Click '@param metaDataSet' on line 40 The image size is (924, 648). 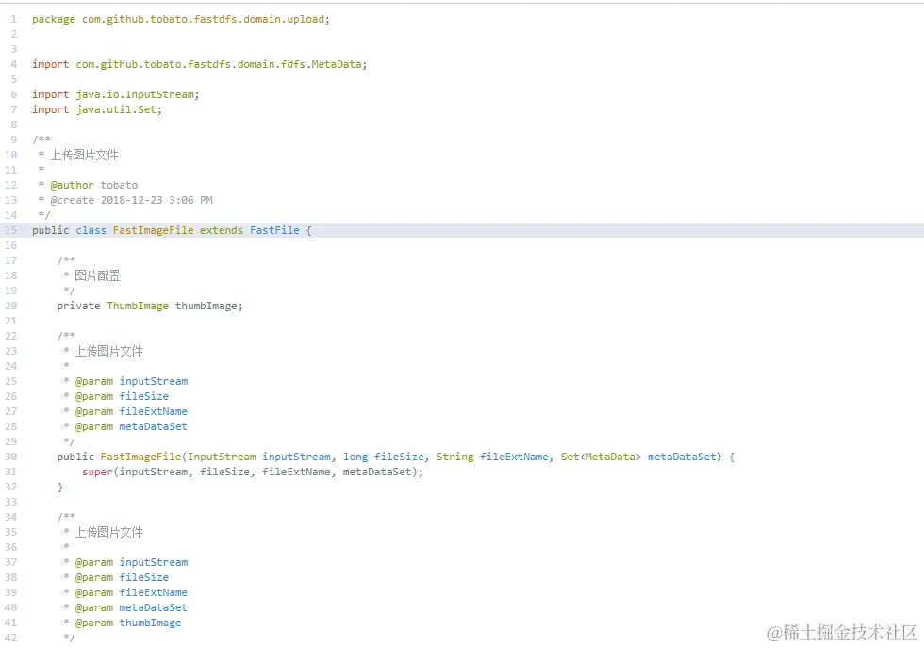(x=131, y=607)
